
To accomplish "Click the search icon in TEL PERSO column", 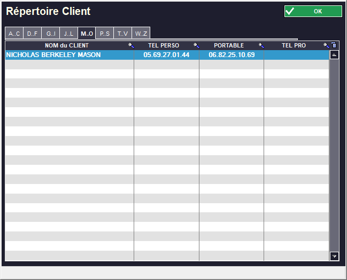I will coord(196,46).
